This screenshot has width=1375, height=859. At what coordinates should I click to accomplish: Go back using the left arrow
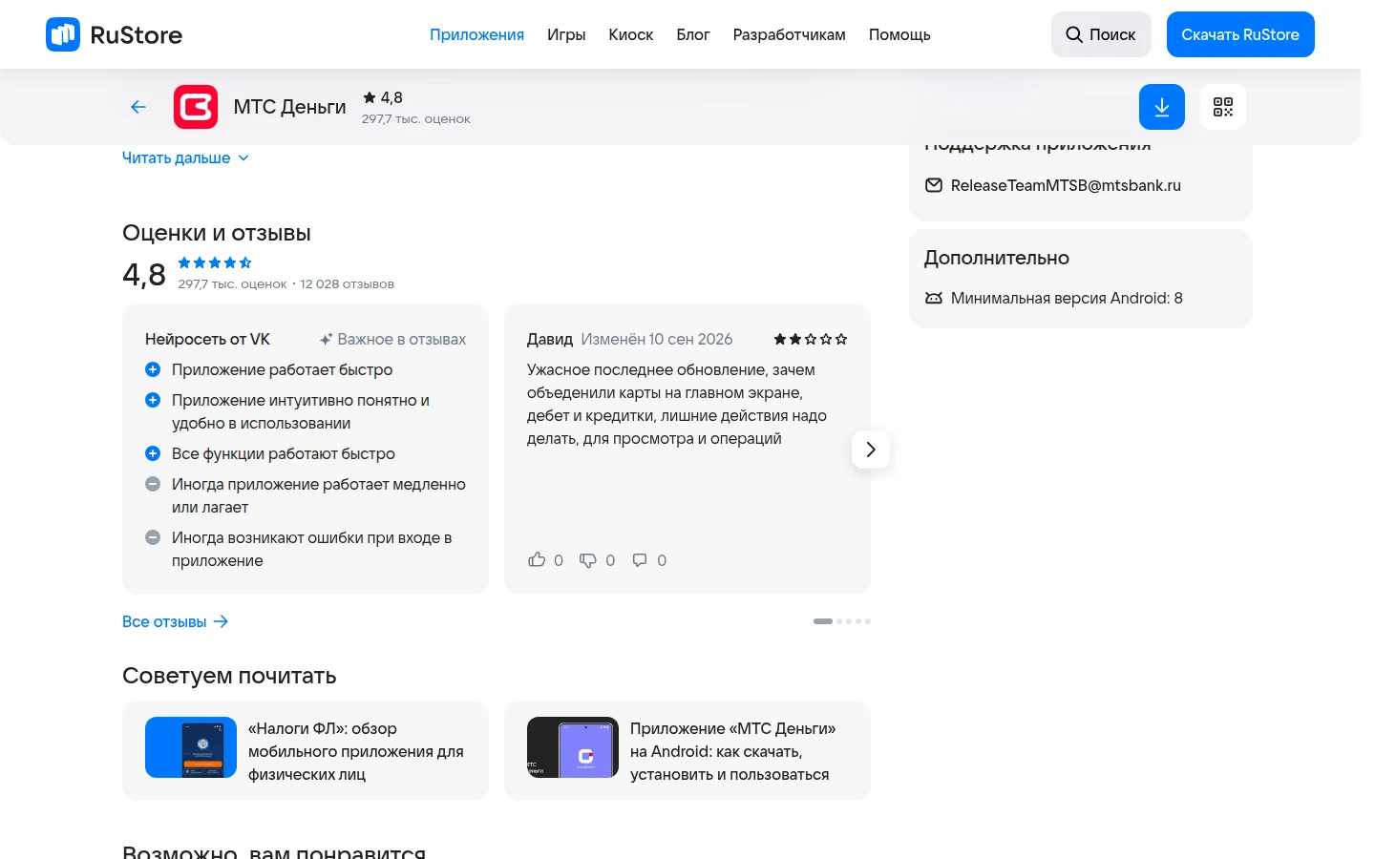138,107
